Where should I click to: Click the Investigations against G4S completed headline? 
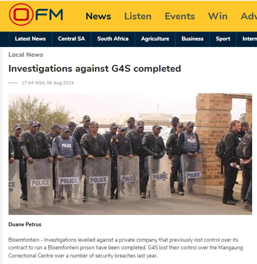pos(95,69)
